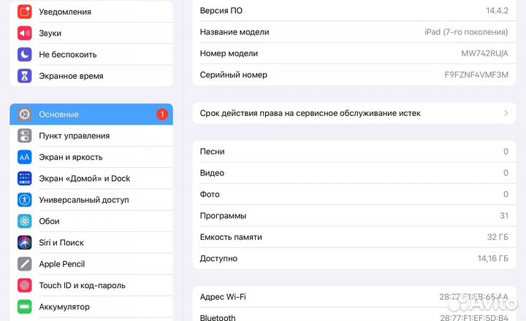Tap the Bluetooth row label
526x321 pixels.
[218, 317]
